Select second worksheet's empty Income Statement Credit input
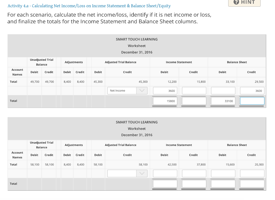 tap(194, 173)
